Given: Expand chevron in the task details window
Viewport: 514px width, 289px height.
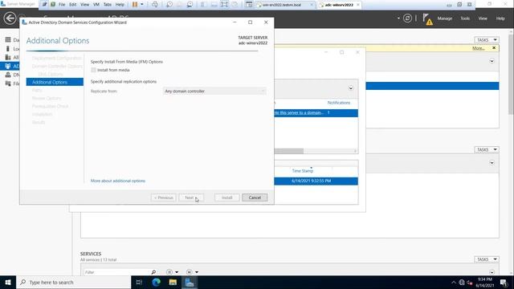Looking at the screenshot, I should (x=351, y=88).
